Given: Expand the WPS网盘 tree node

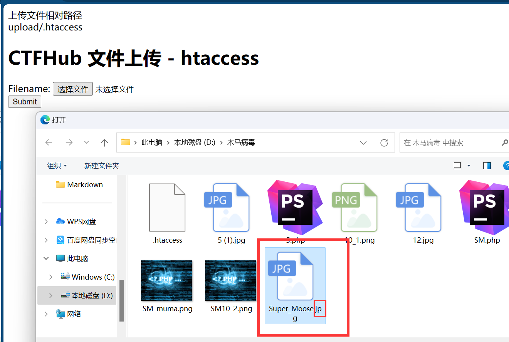Looking at the screenshot, I should (46, 221).
